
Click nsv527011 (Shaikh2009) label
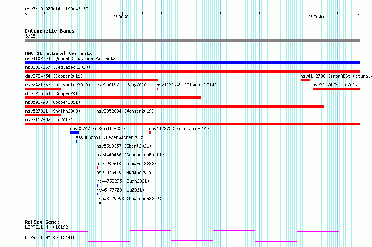(53, 111)
